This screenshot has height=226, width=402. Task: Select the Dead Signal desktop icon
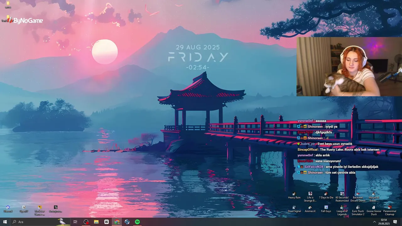(x=294, y=209)
